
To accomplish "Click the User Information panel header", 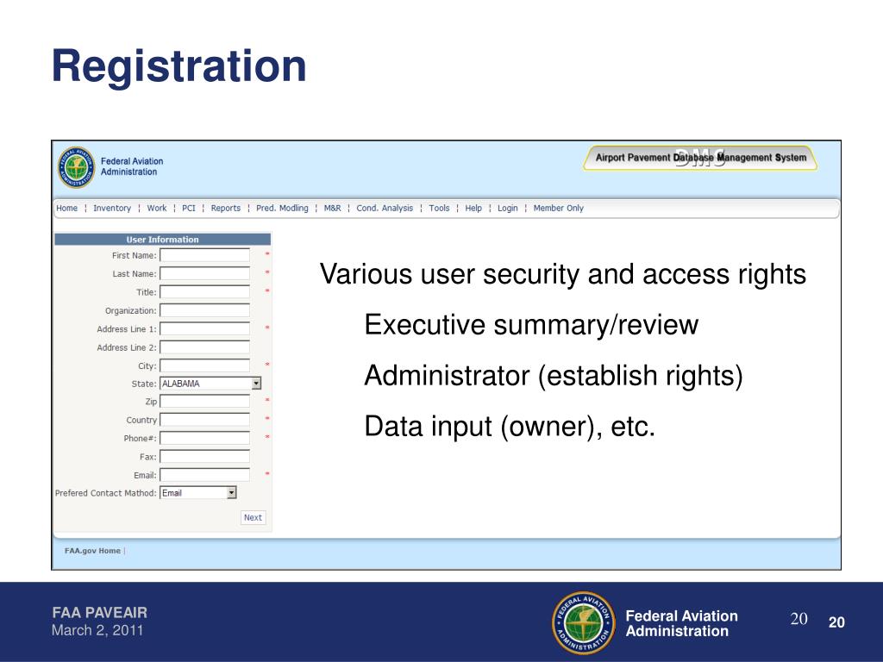I will (x=162, y=240).
